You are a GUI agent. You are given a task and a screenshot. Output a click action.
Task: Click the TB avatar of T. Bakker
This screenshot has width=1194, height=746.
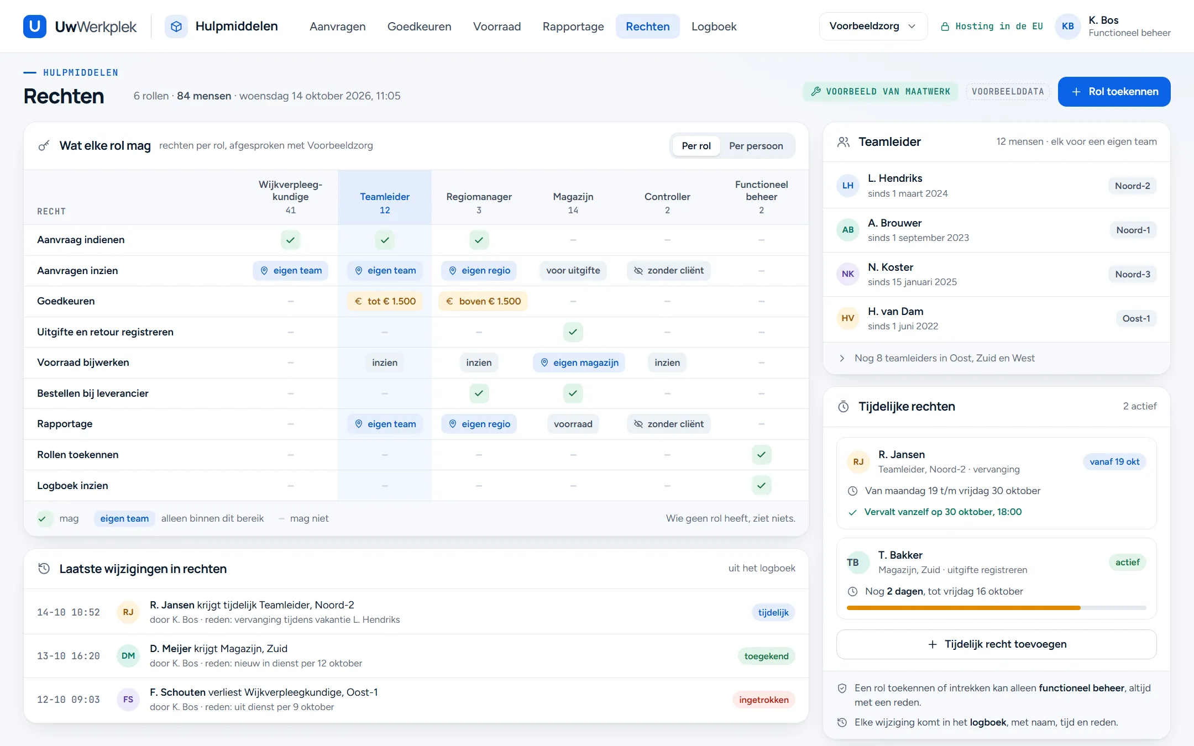(858, 563)
